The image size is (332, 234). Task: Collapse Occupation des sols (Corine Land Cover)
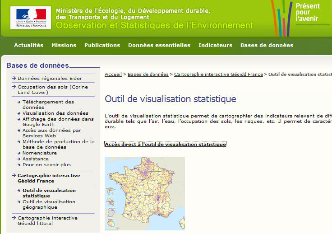pos(52,89)
